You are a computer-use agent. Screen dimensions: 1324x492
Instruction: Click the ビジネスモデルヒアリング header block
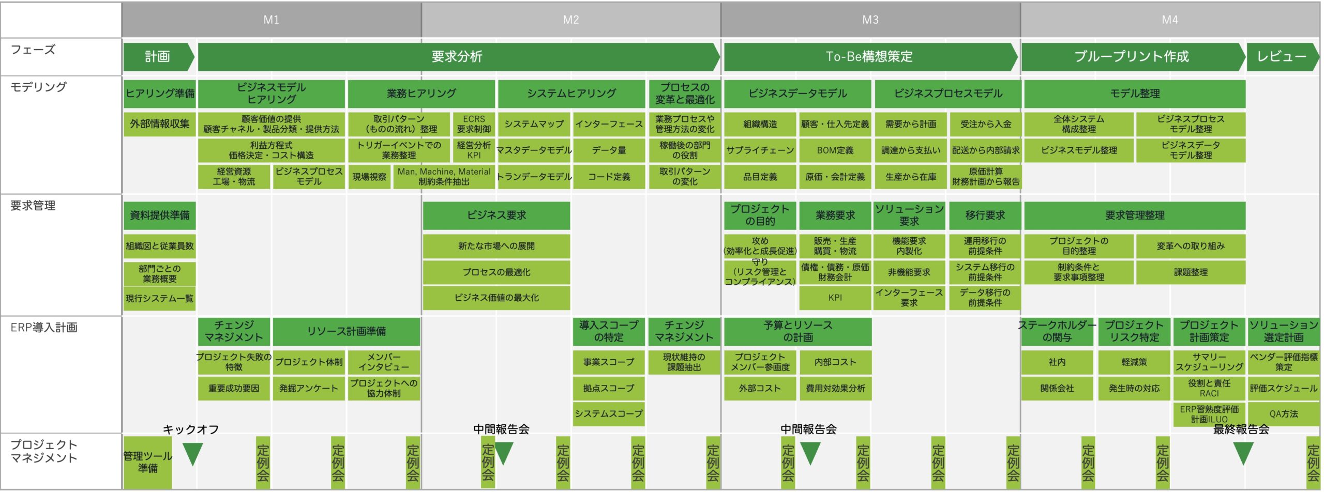click(271, 94)
